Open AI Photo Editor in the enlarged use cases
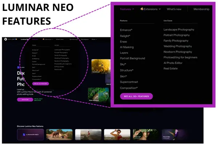This screenshot has height=145, width=218. 173,63
